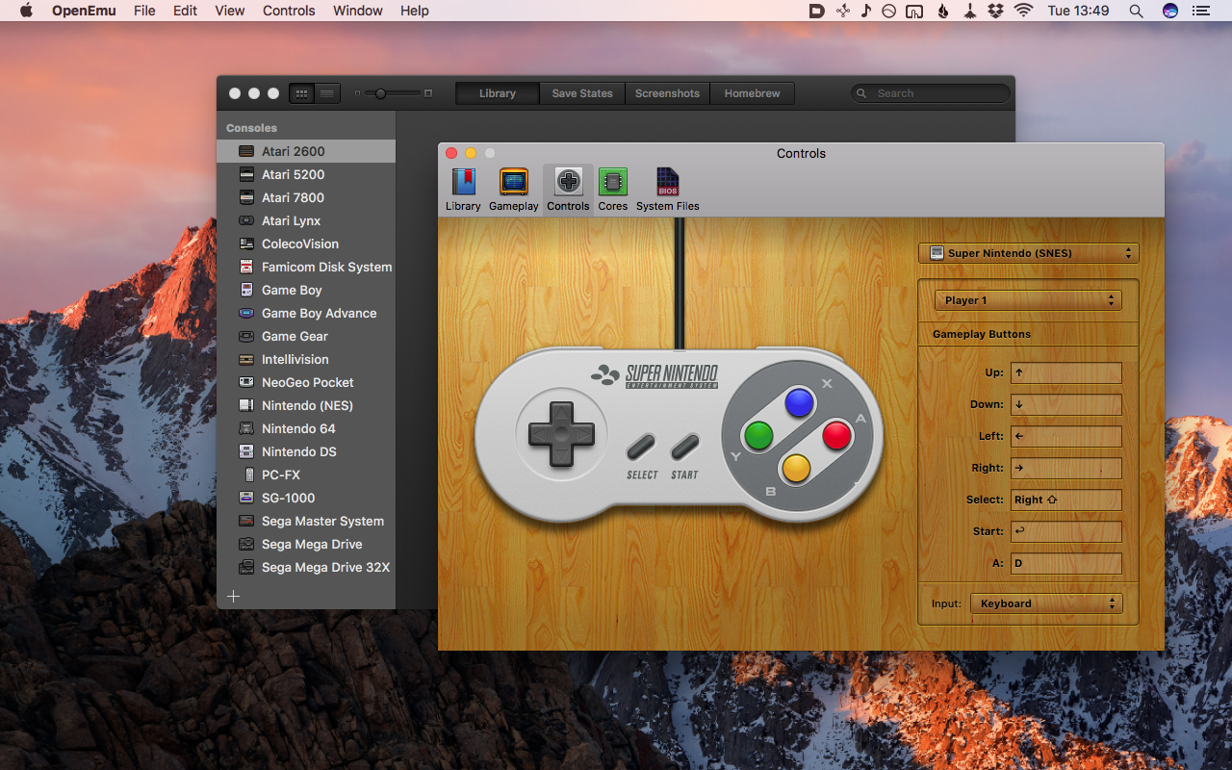This screenshot has width=1232, height=770.
Task: Select Famicom Disk System console
Action: click(306, 267)
